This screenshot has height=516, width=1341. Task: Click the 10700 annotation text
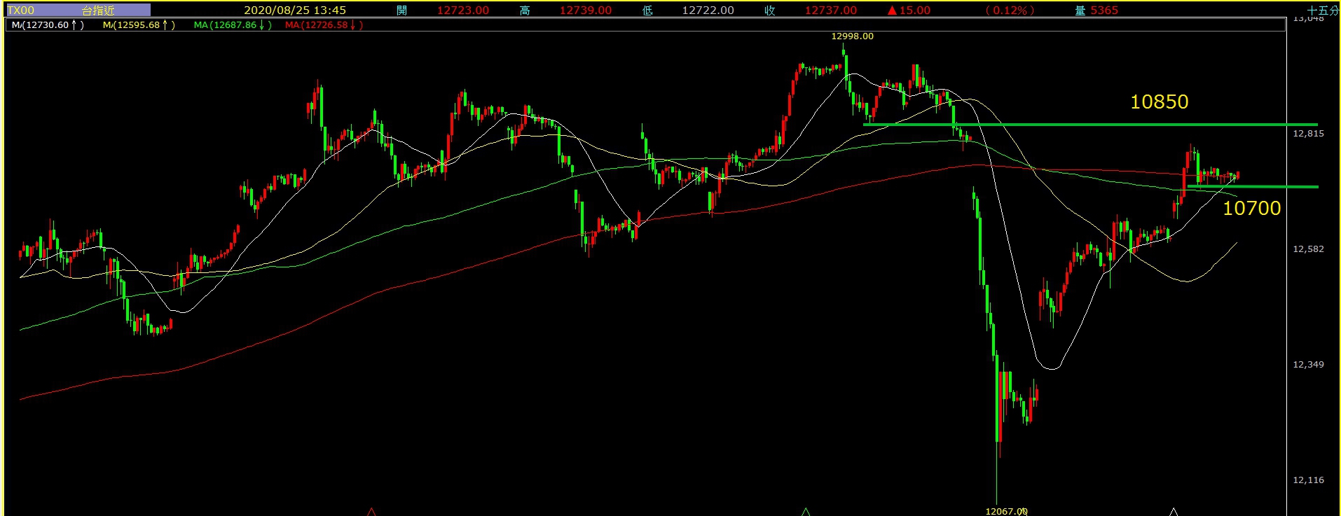1251,208
